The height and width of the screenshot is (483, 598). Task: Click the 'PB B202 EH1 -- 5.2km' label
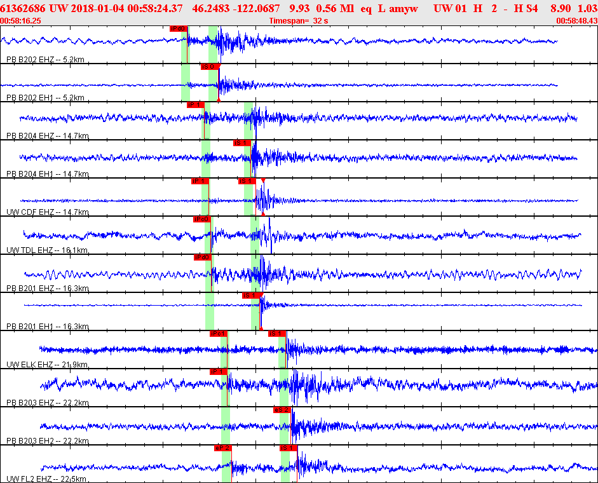click(45, 98)
